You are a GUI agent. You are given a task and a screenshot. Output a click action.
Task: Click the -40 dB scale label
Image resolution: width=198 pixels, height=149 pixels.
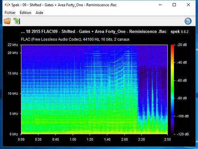pos(182,62)
